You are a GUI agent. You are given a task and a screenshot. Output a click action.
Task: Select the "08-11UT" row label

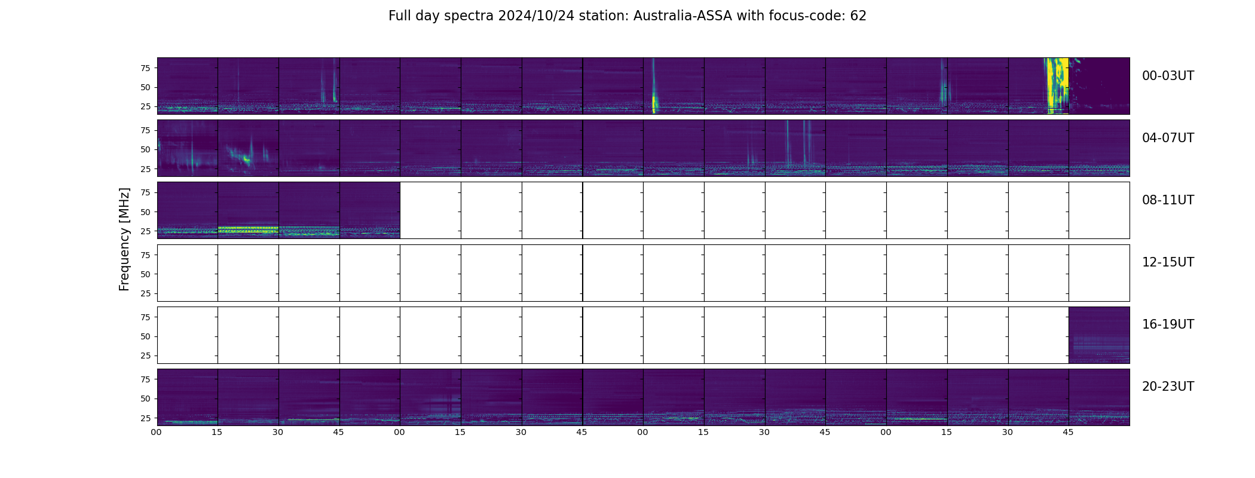pos(1168,200)
